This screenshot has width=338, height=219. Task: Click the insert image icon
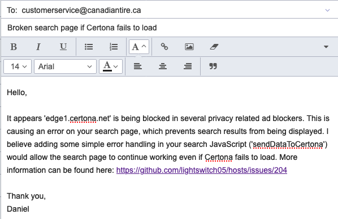pyautogui.click(x=189, y=47)
